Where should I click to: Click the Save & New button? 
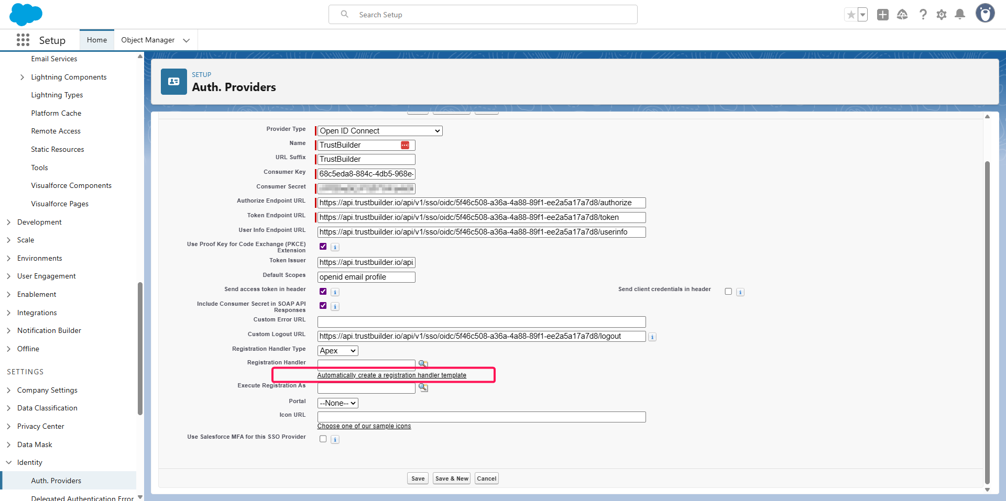pyautogui.click(x=452, y=478)
